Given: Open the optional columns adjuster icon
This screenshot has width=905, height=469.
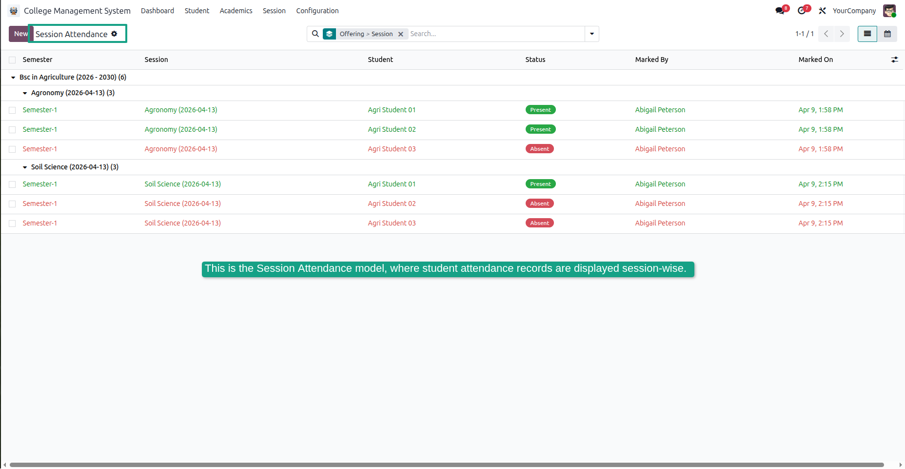Looking at the screenshot, I should [895, 60].
